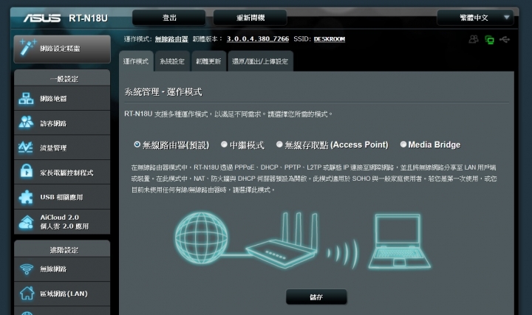532x315 pixels.
Task: Click the Network Map (網路地圖) icon
Action: [26, 99]
